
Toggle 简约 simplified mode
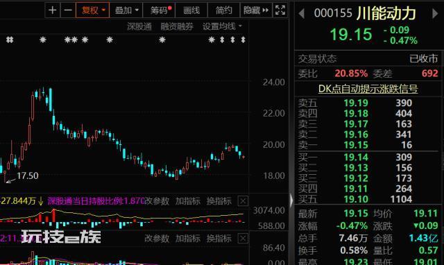(223, 10)
